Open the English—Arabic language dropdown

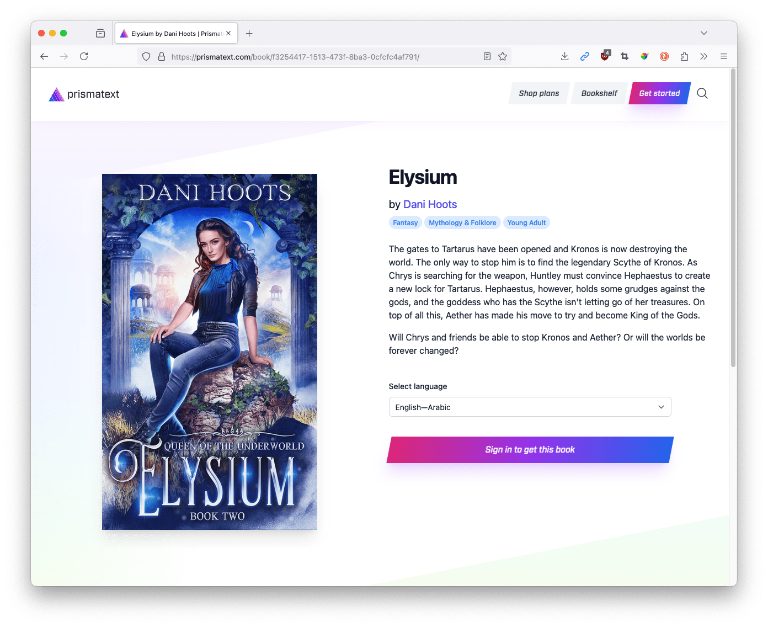[529, 407]
